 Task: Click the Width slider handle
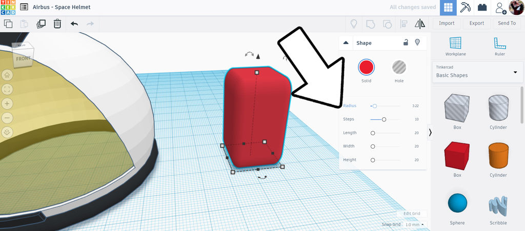pyautogui.click(x=373, y=146)
